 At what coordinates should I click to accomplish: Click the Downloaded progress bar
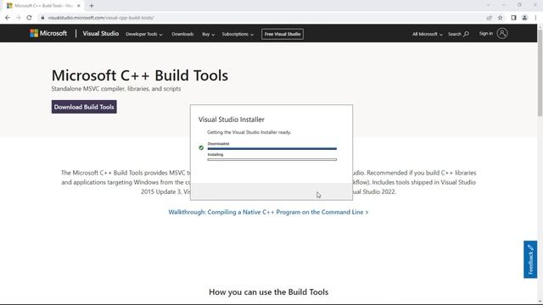click(271, 149)
